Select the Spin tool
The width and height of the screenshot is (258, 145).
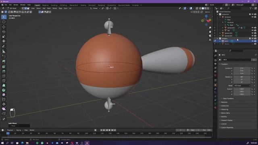pyautogui.click(x=4, y=90)
